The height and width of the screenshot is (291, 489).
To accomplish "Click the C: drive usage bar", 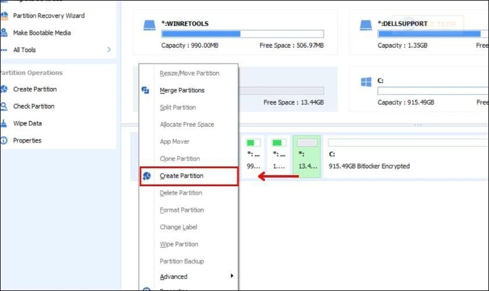I will 433,91.
